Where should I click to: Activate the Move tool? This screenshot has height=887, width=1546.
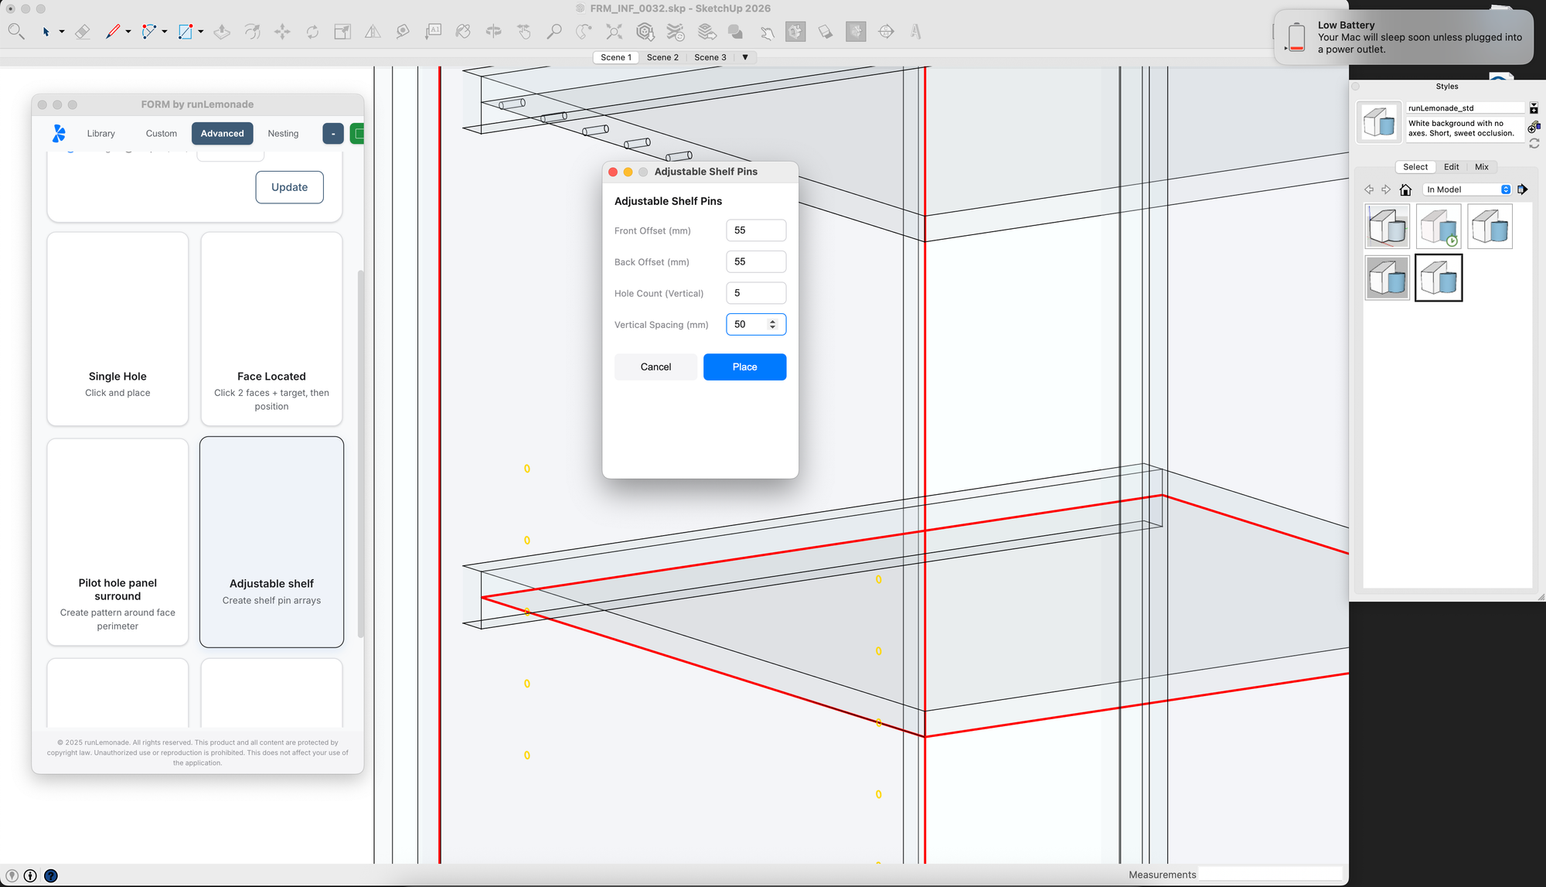(282, 32)
